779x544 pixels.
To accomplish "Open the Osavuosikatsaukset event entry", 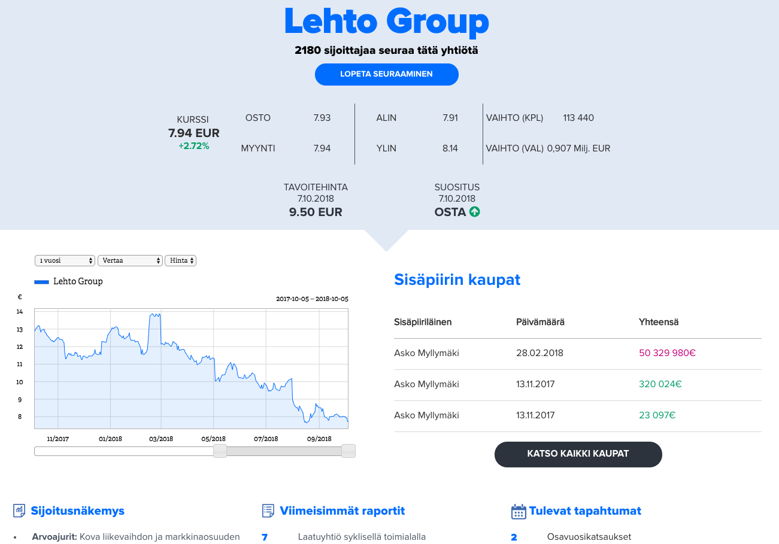I will click(x=589, y=537).
